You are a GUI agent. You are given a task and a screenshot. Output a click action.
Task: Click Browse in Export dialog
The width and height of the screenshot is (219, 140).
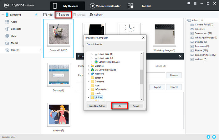coord(174,75)
